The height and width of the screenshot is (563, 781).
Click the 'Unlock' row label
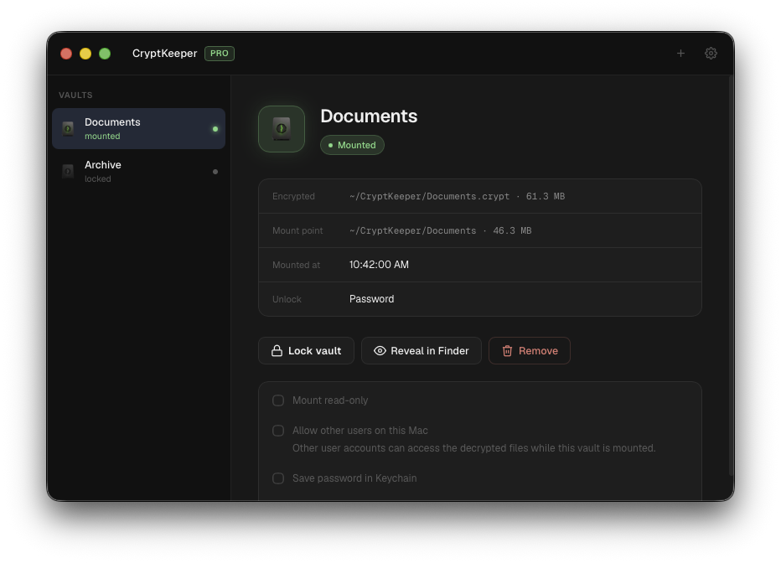point(287,299)
